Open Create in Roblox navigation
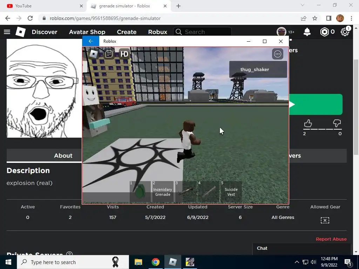This screenshot has width=359, height=269. tap(127, 32)
